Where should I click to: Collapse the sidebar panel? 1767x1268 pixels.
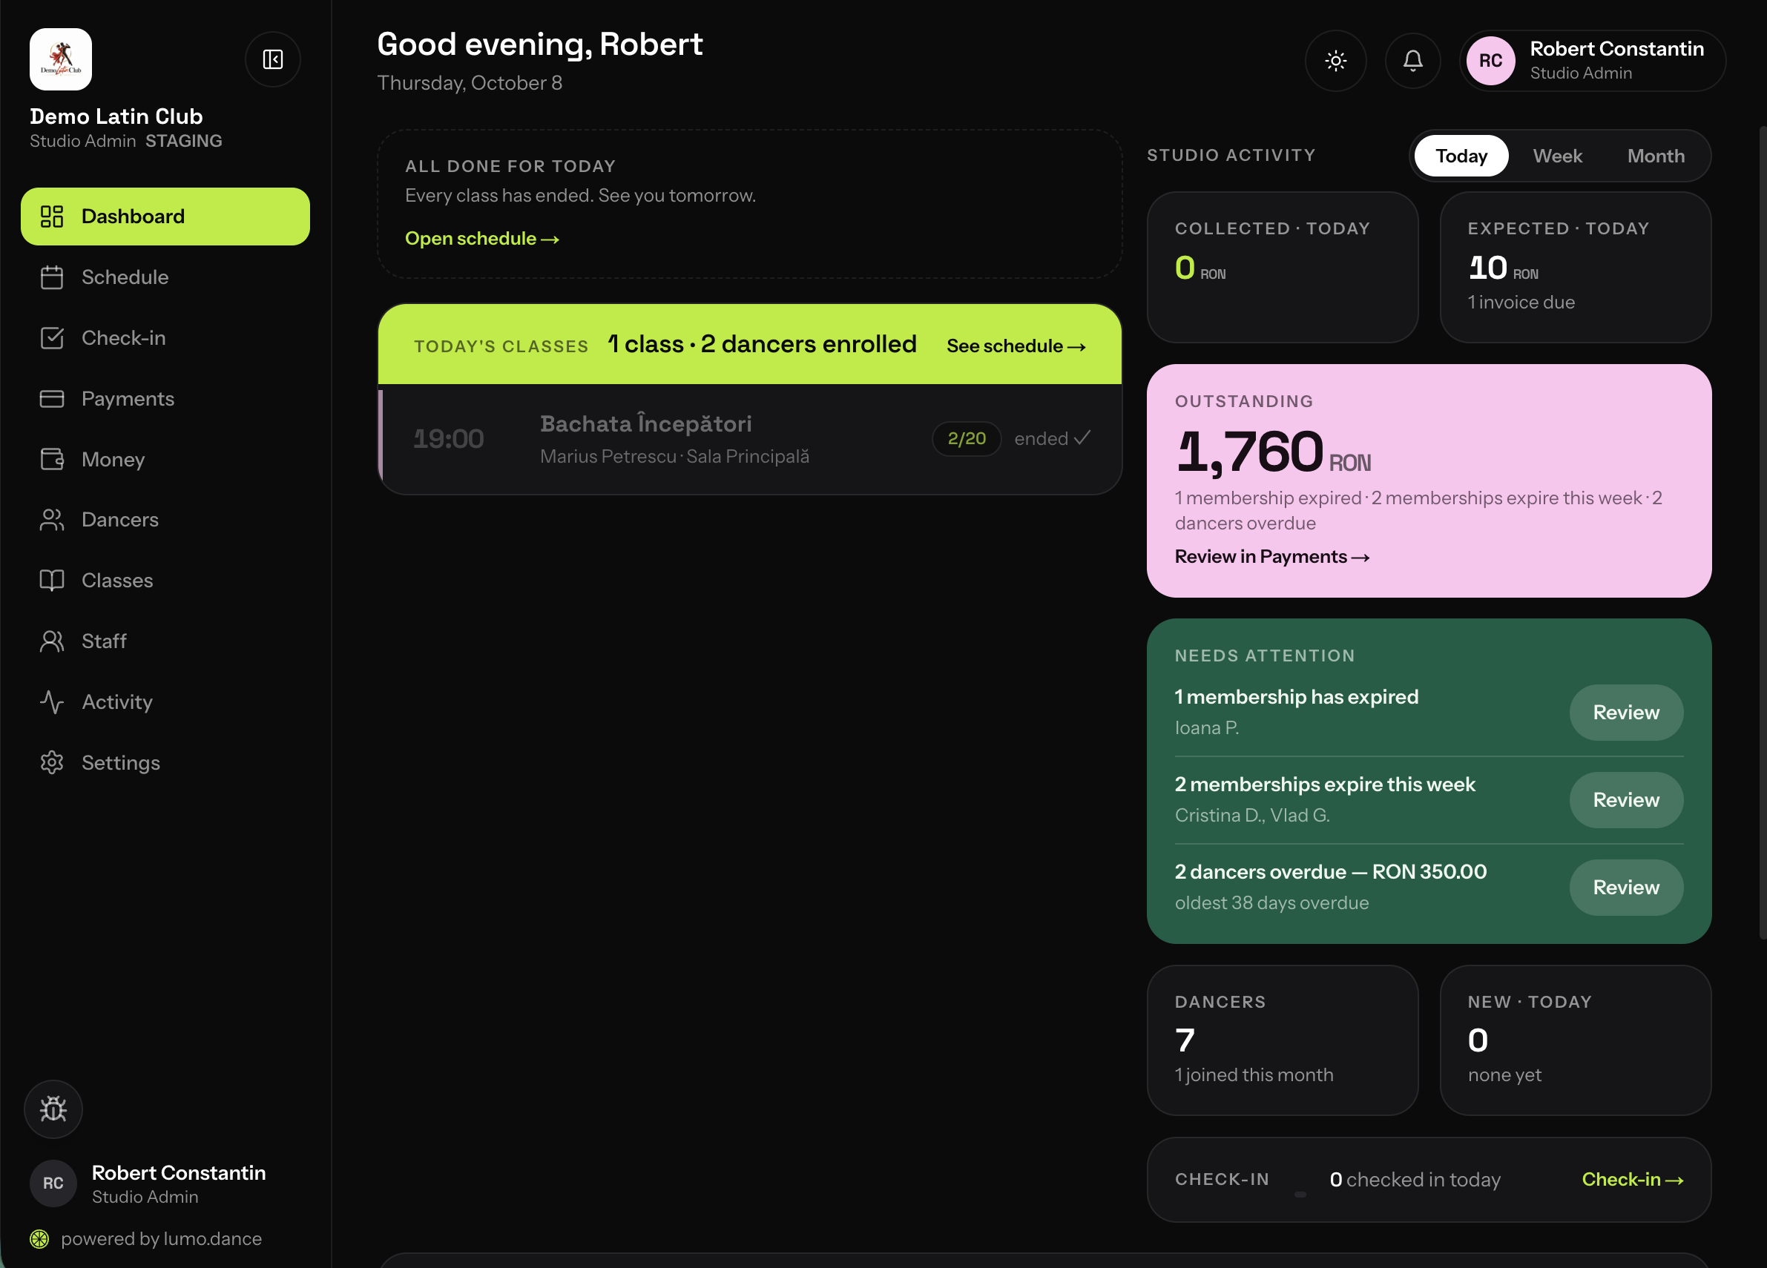(x=273, y=59)
